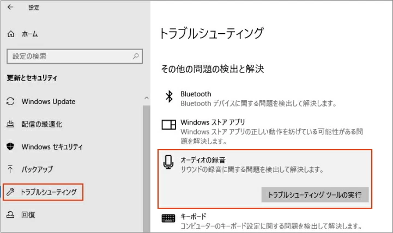Click the back arrow in Settings header
This screenshot has height=233, width=393.
coord(10,7)
